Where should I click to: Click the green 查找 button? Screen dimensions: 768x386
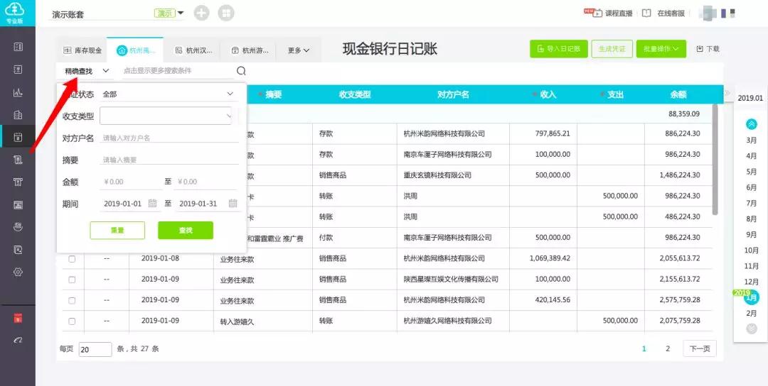click(x=185, y=231)
